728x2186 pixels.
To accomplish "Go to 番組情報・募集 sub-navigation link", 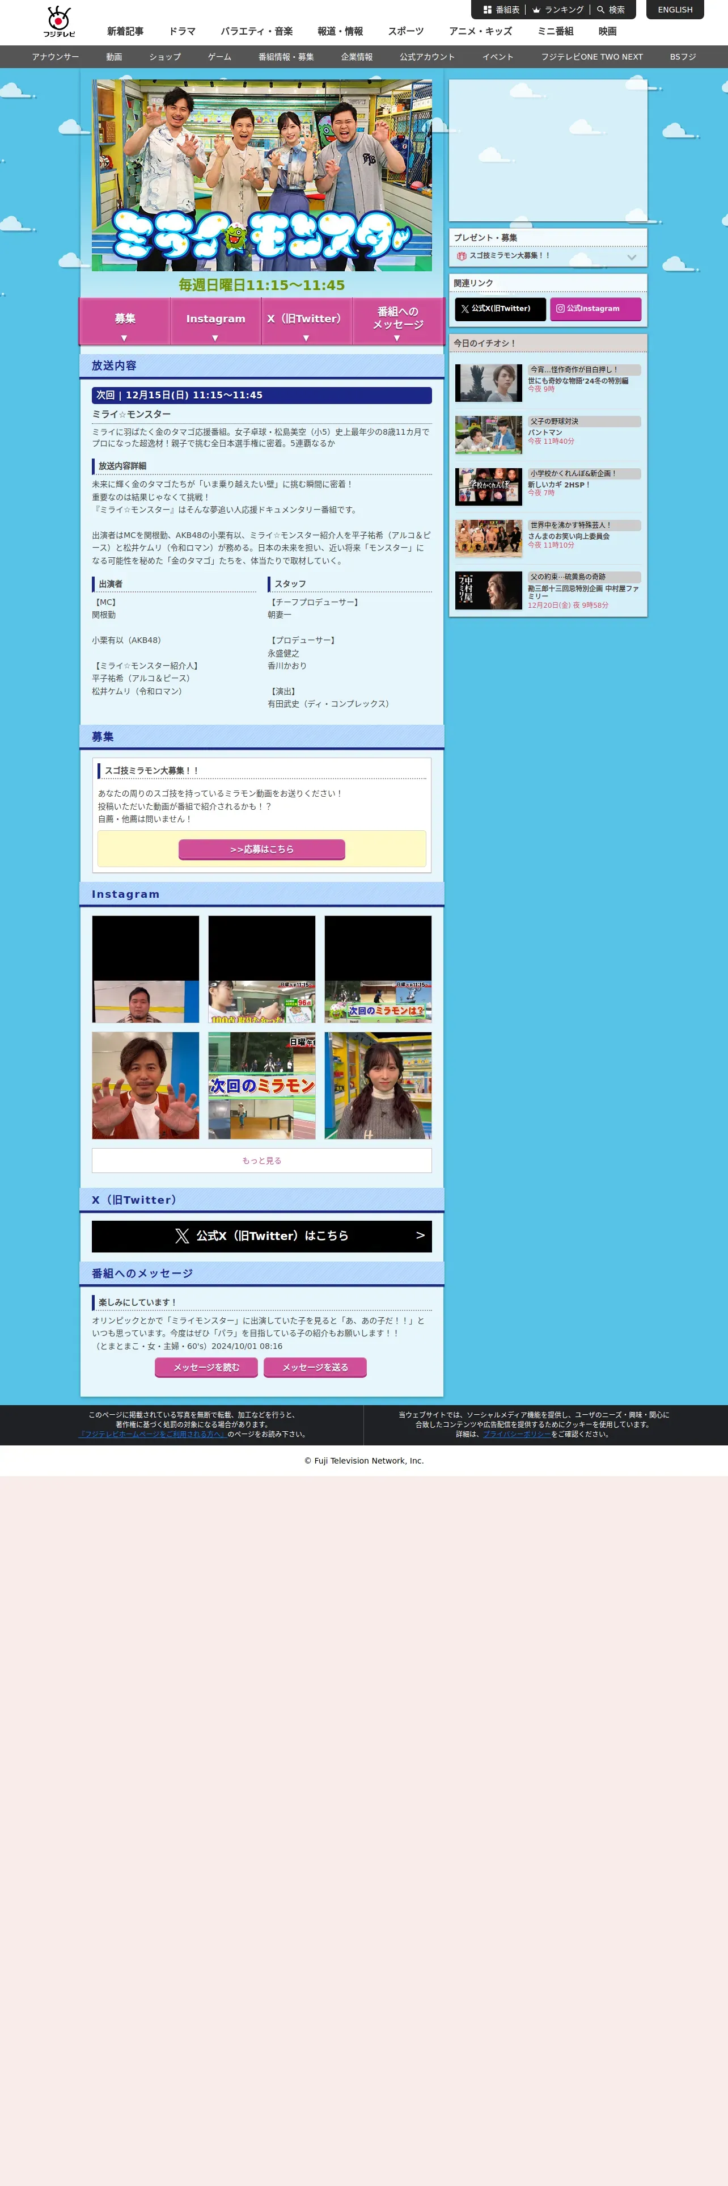I will 286,57.
